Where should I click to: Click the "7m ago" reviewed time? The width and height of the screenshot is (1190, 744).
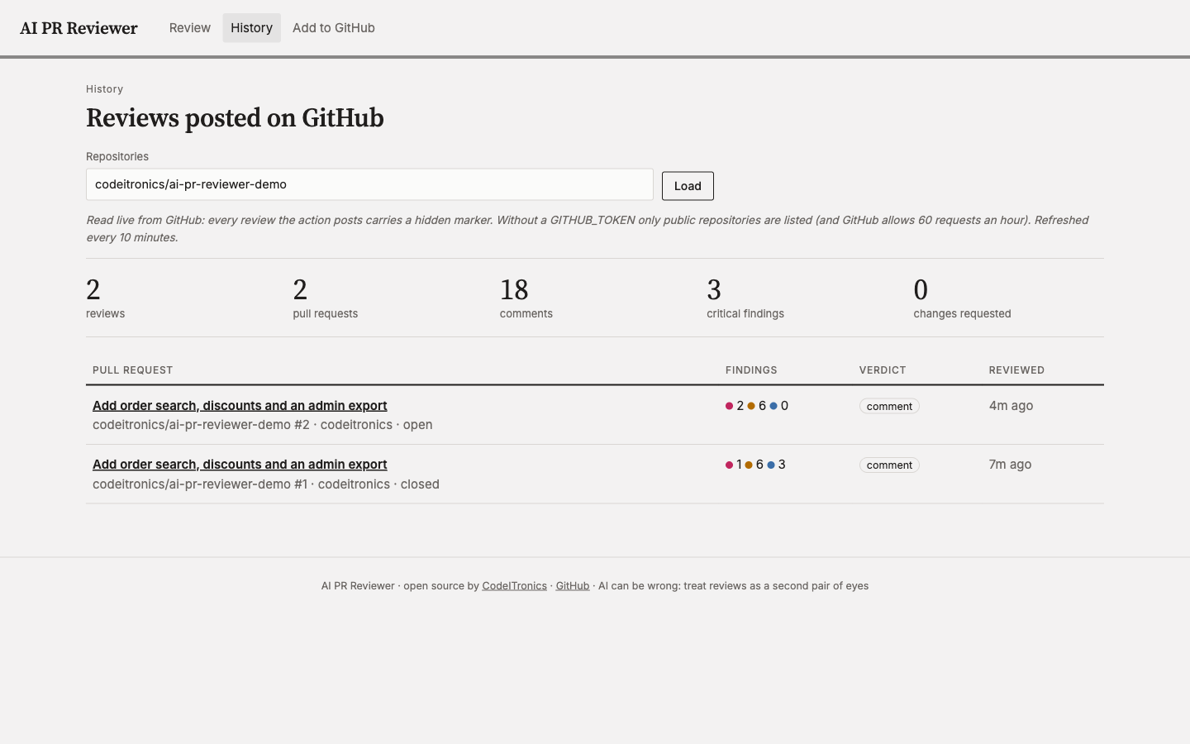[x=1010, y=465]
